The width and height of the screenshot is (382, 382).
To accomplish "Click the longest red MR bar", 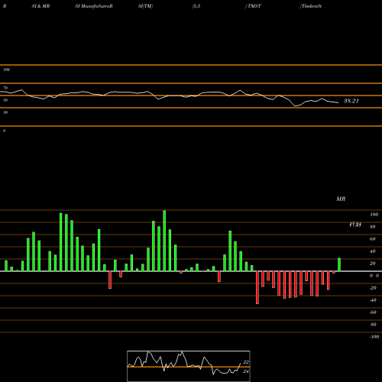I will pos(257,287).
